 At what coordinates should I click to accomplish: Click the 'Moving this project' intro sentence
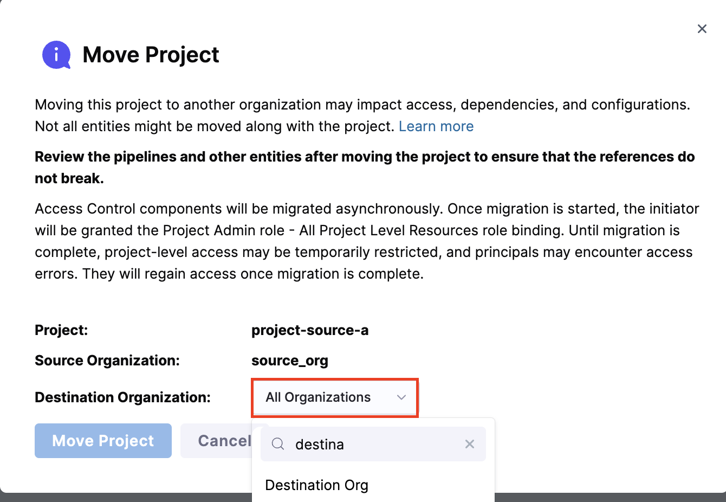point(362,105)
